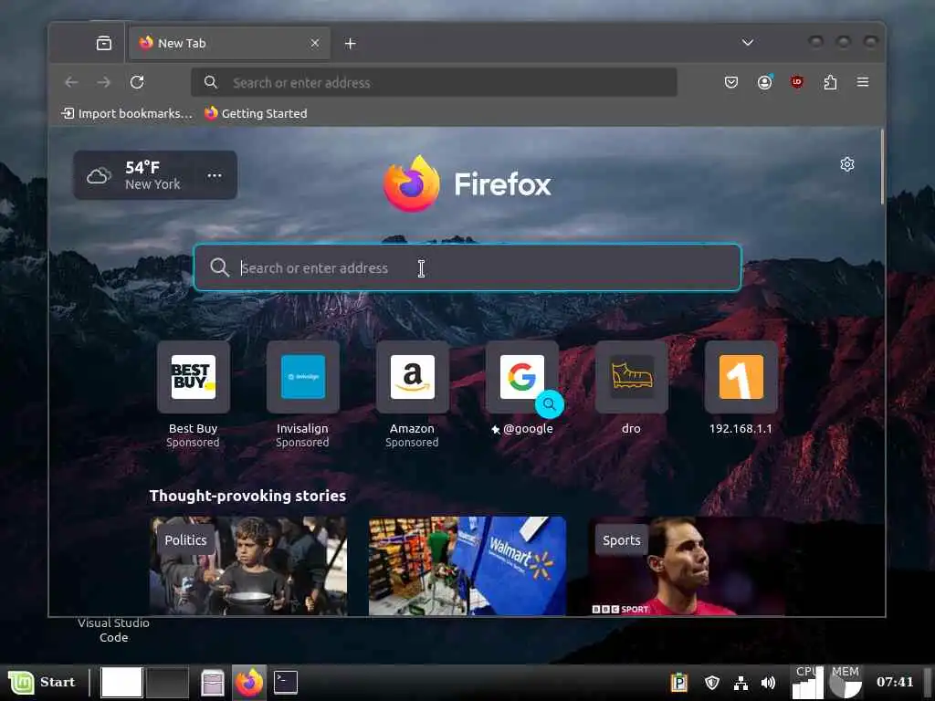This screenshot has width=935, height=701.
Task: Focus the toolbar address bar
Action: pos(434,82)
